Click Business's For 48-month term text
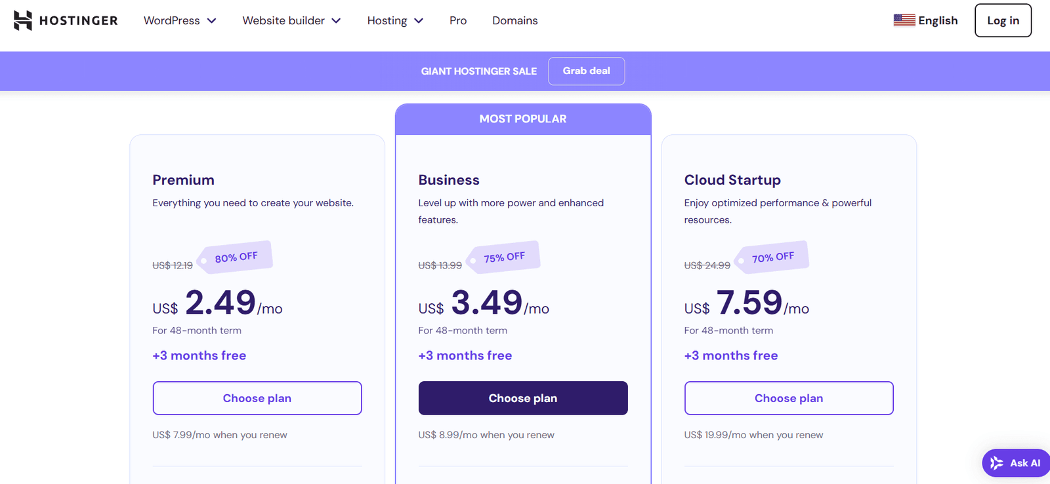The height and width of the screenshot is (484, 1050). (463, 331)
